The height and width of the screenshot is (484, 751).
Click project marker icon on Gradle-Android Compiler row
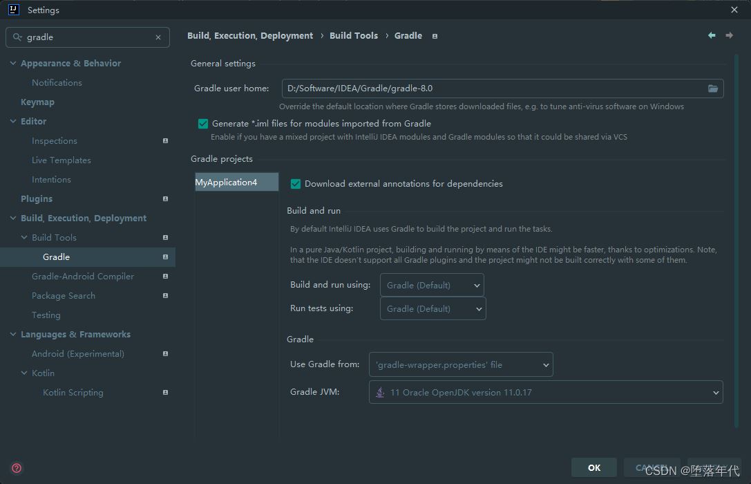click(x=165, y=277)
